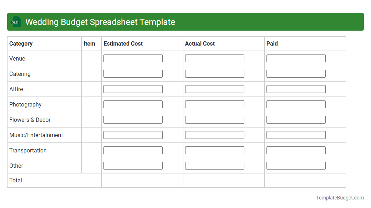Viewport: 371px width, 208px height.
Task: Click the Paid field for Photography
Action: (296, 104)
